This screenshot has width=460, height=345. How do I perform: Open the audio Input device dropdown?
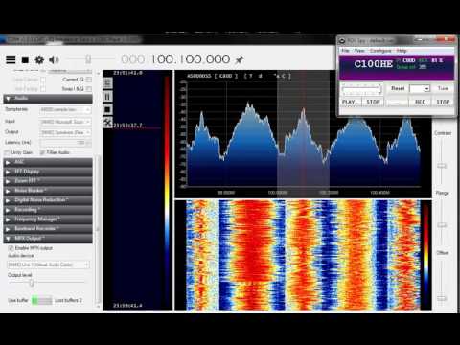(65, 122)
